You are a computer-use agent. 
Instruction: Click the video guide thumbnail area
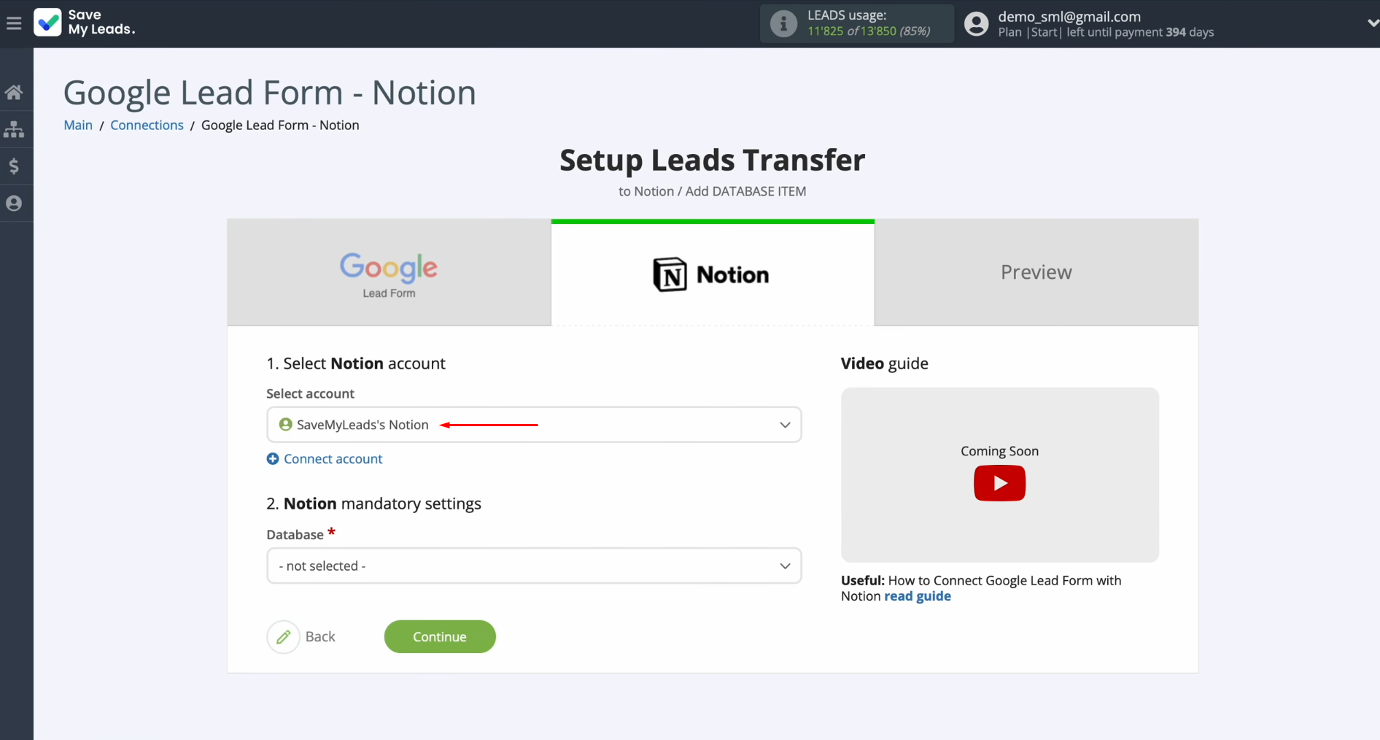999,475
